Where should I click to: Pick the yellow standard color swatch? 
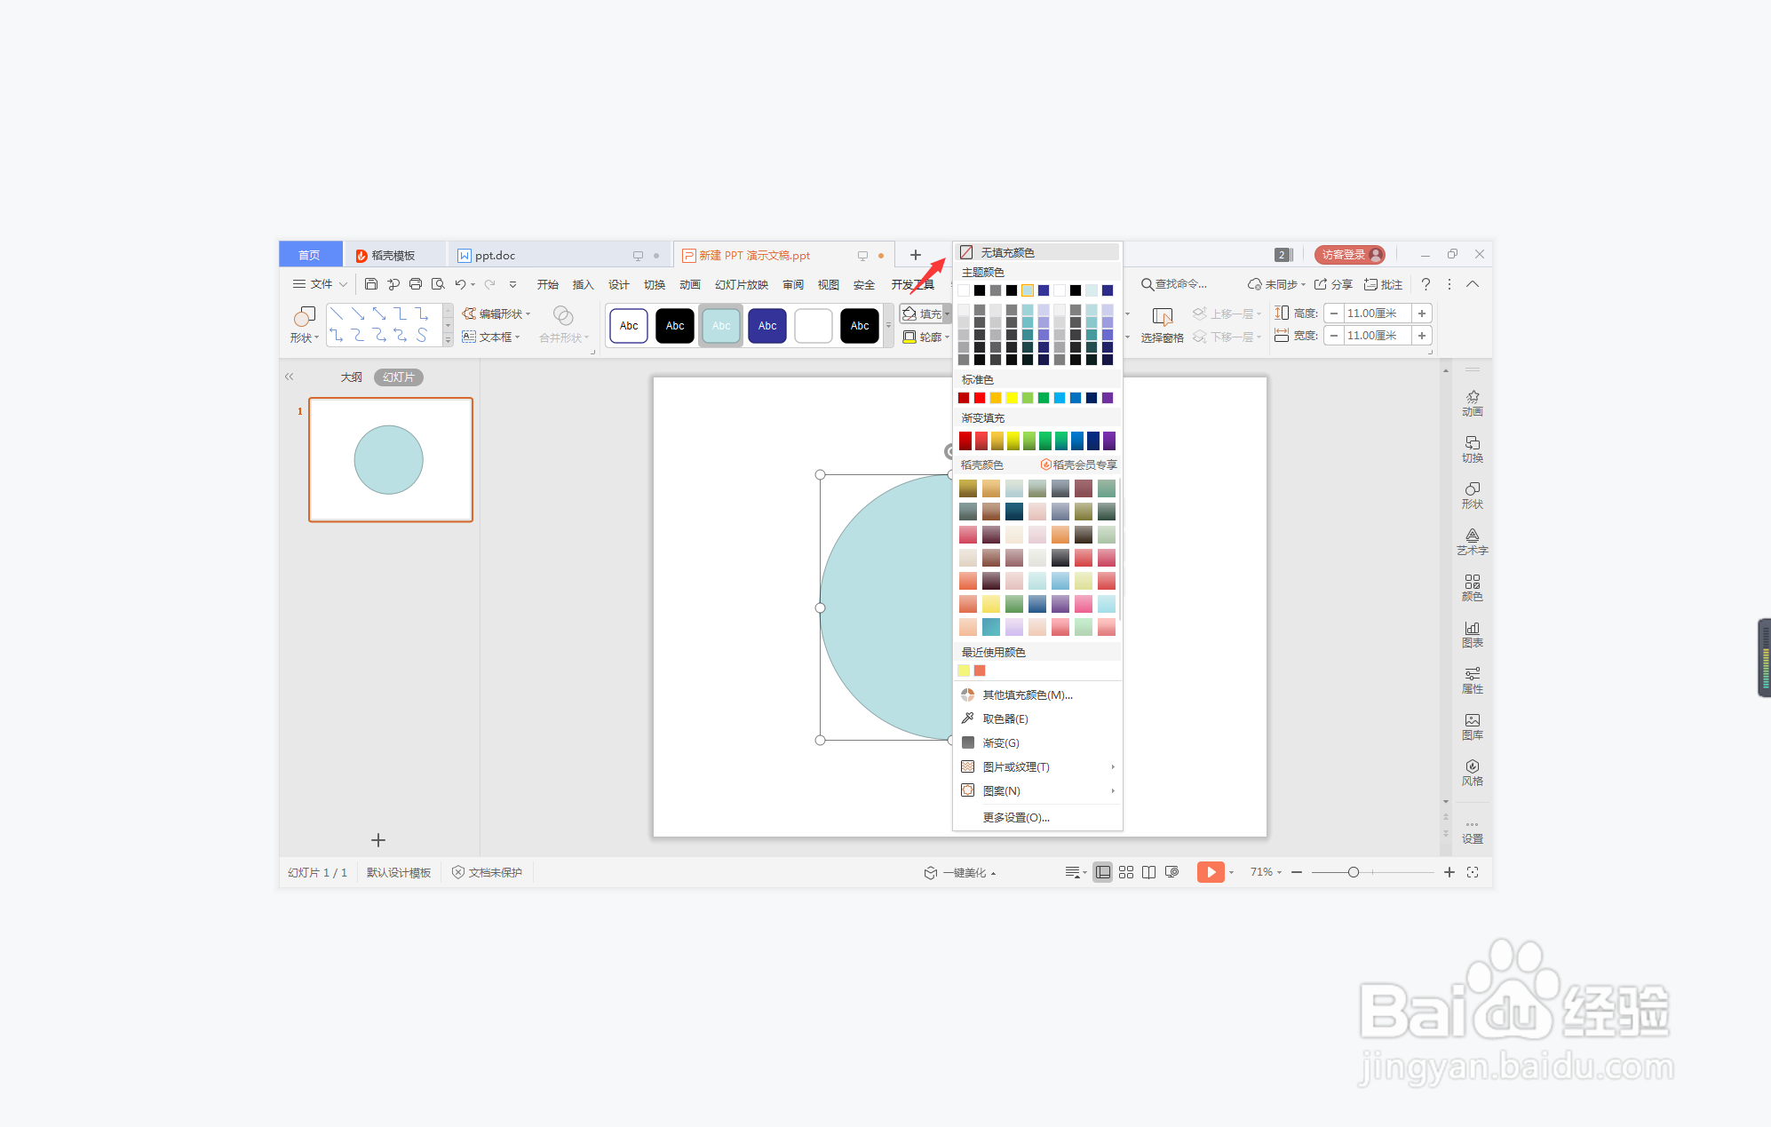[x=1012, y=398]
